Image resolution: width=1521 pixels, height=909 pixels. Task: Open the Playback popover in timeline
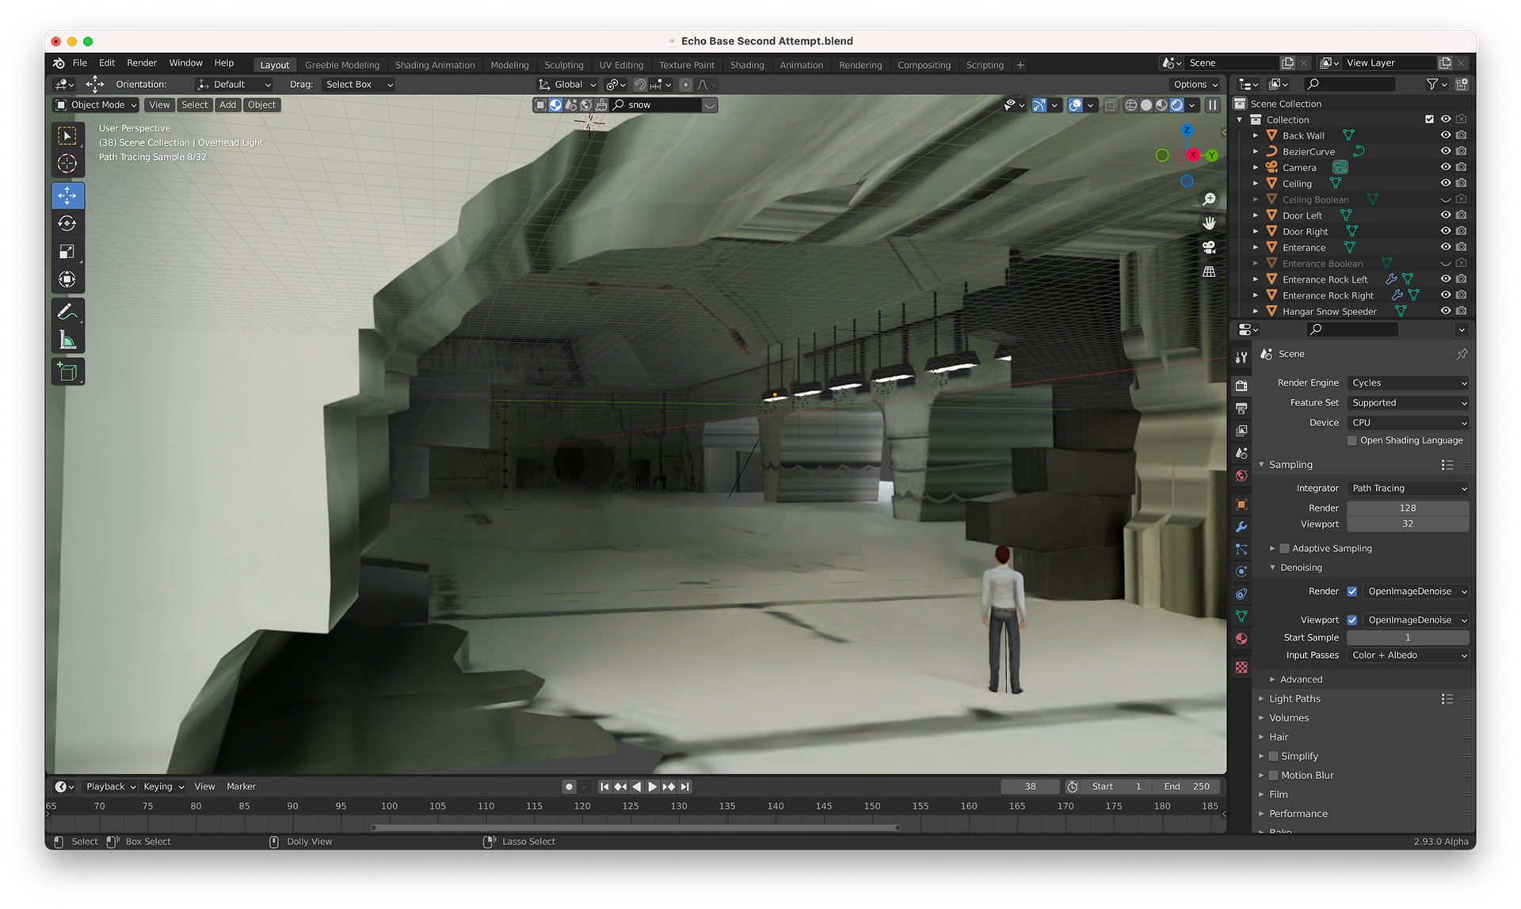[x=110, y=786]
